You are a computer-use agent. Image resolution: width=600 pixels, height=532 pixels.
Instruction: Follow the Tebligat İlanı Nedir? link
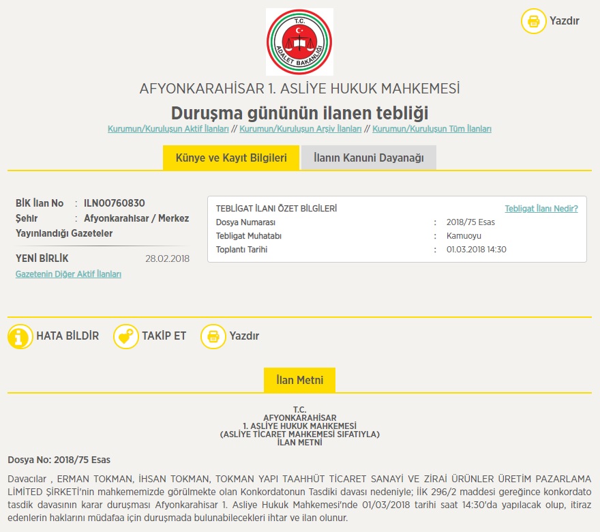click(x=541, y=209)
